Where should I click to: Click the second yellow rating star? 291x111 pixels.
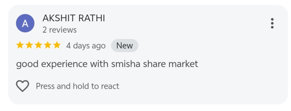click(x=29, y=45)
